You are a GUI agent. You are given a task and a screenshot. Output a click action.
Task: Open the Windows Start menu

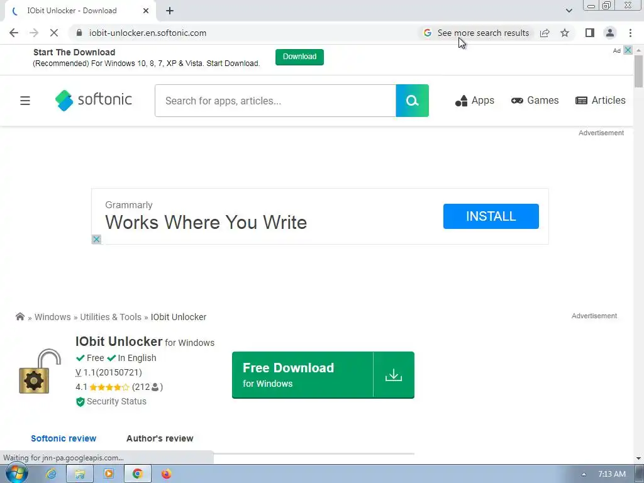tap(17, 474)
